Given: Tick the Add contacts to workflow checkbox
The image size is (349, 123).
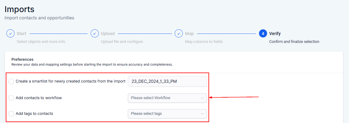Looking at the screenshot, I should tap(11, 98).
